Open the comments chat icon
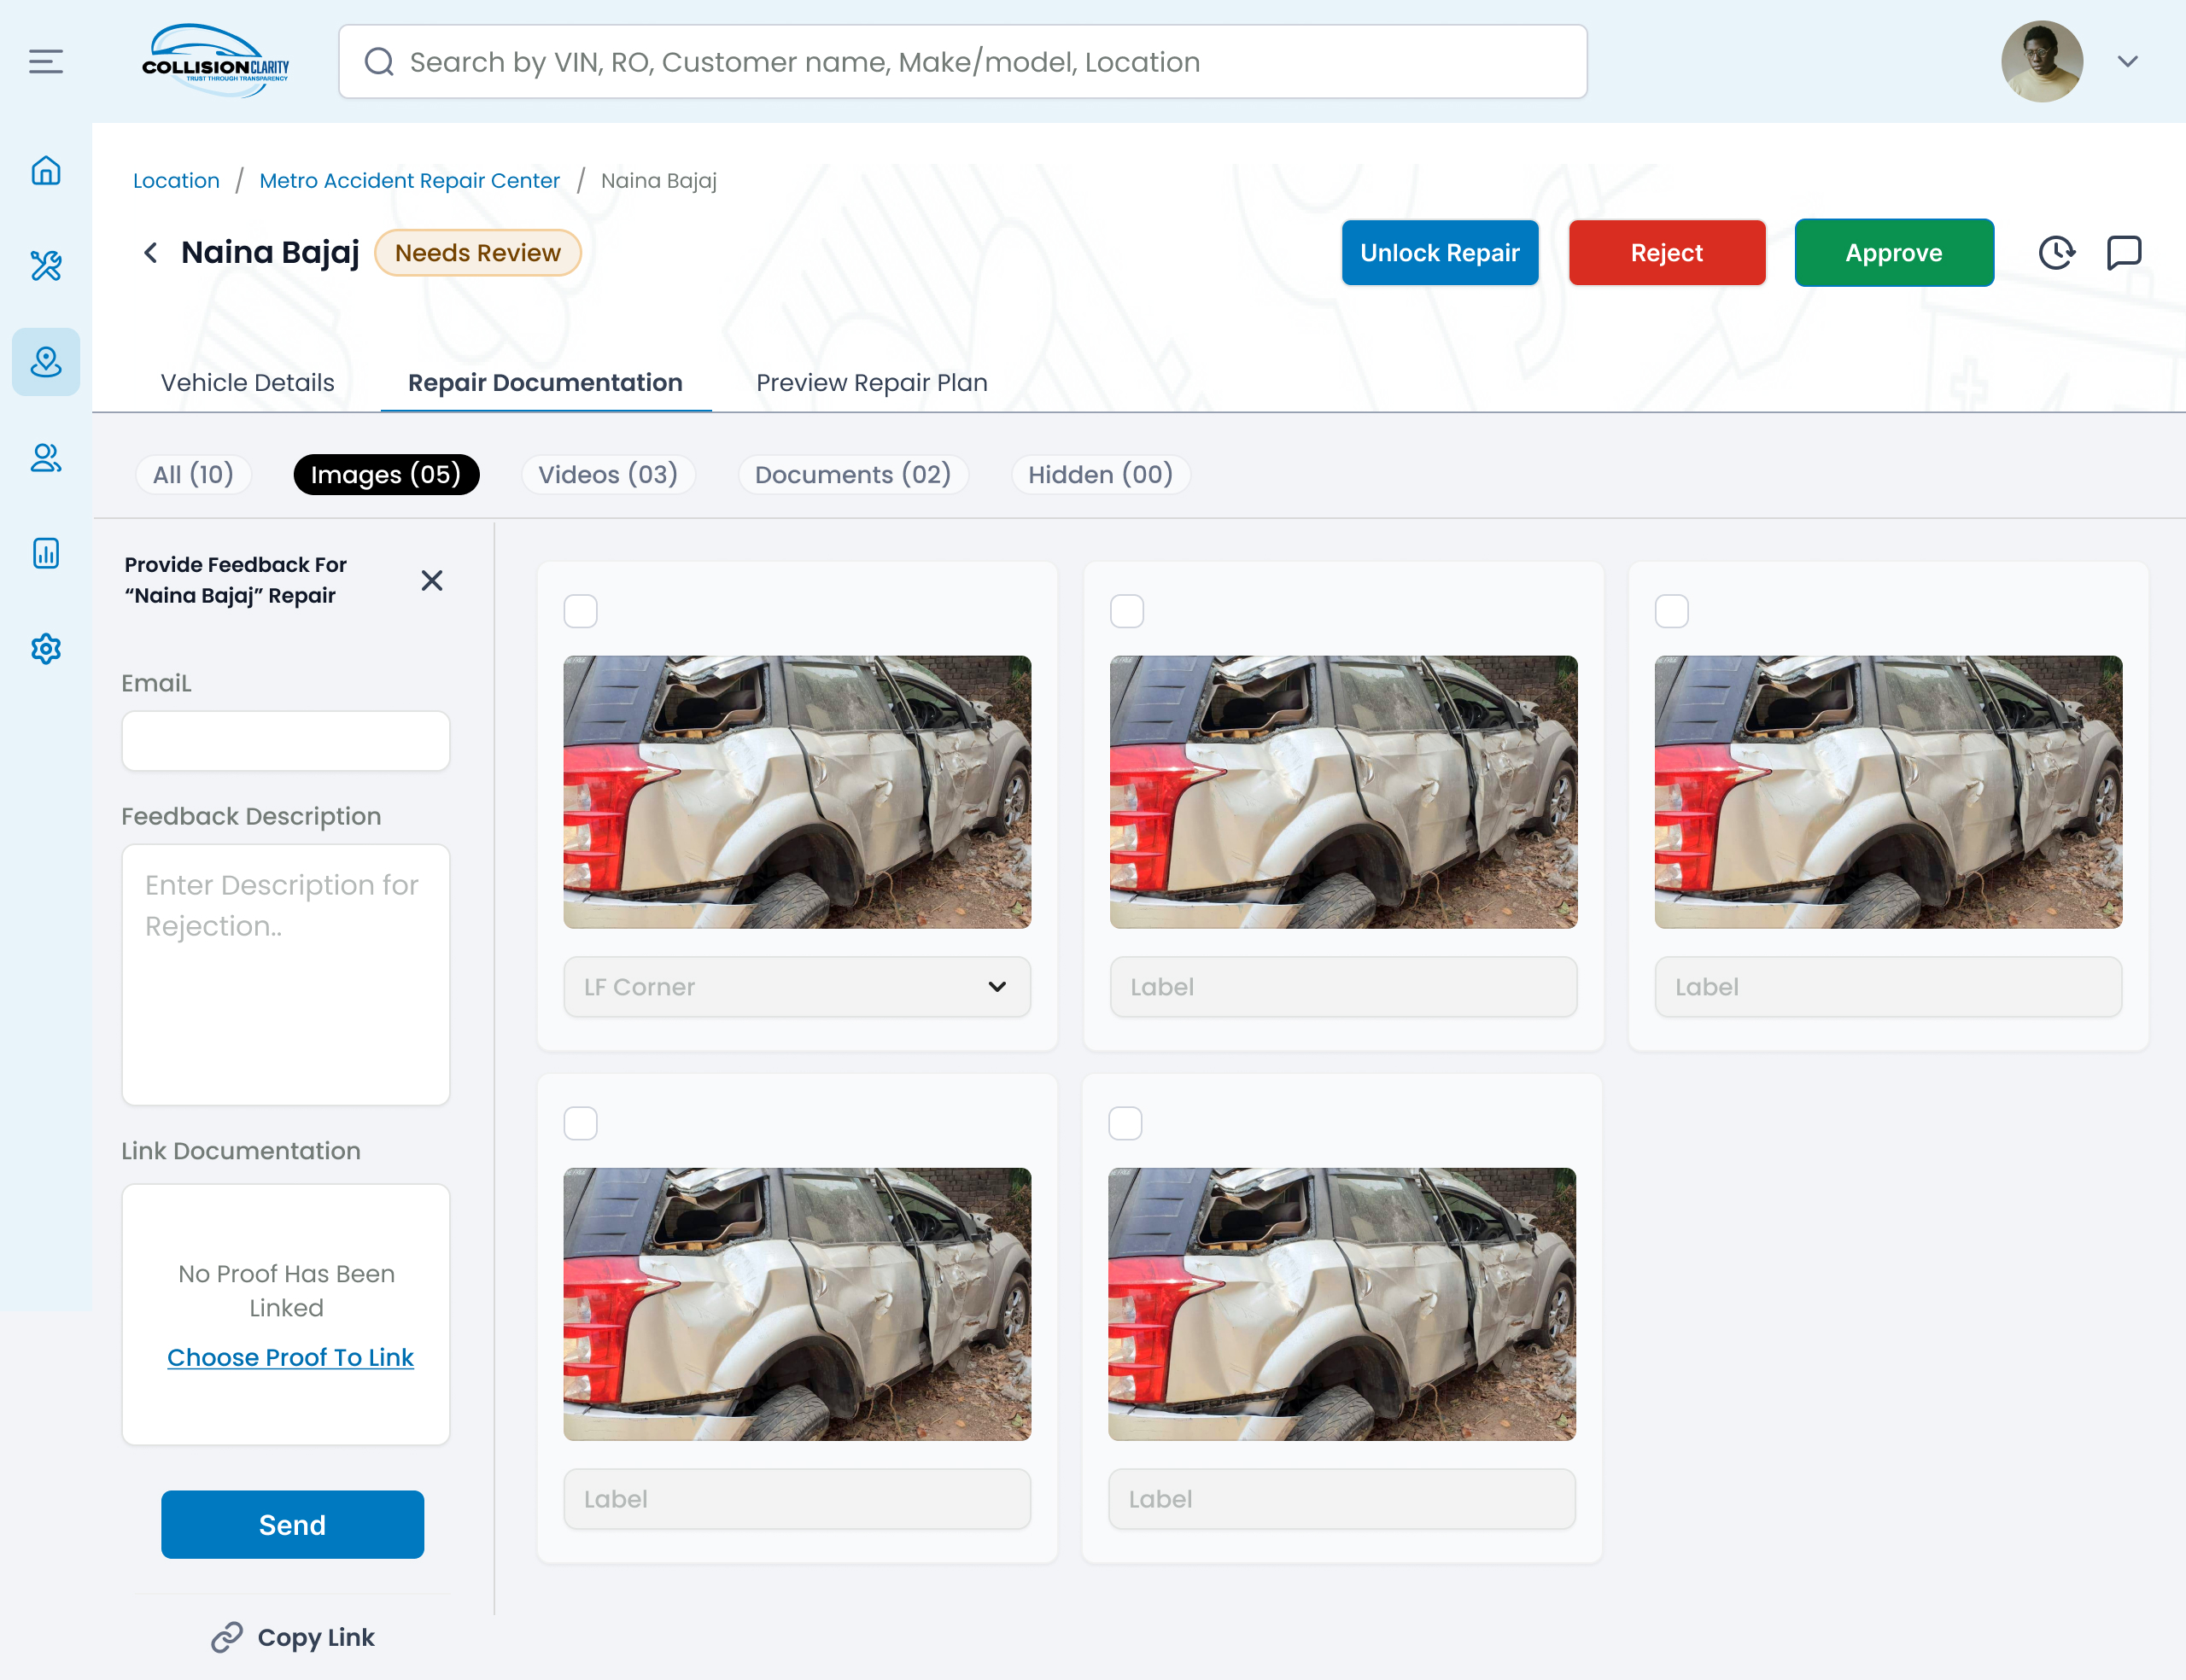This screenshot has width=2186, height=1680. 2123,253
